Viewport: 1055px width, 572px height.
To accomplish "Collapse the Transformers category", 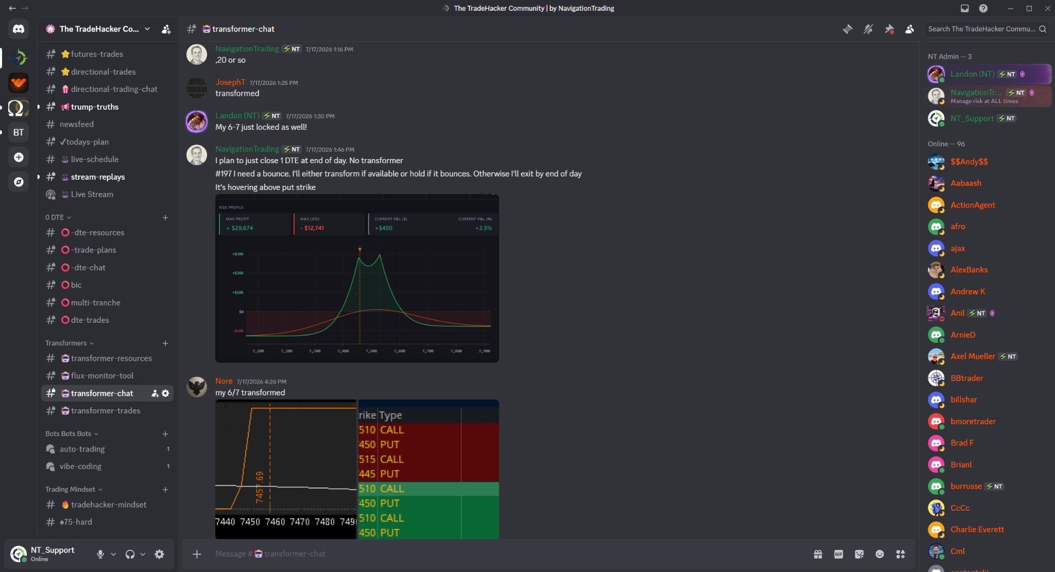I will pyautogui.click(x=70, y=343).
